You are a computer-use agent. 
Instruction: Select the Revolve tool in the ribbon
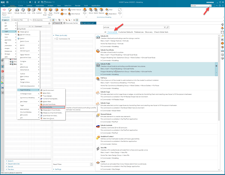[x=23, y=11]
